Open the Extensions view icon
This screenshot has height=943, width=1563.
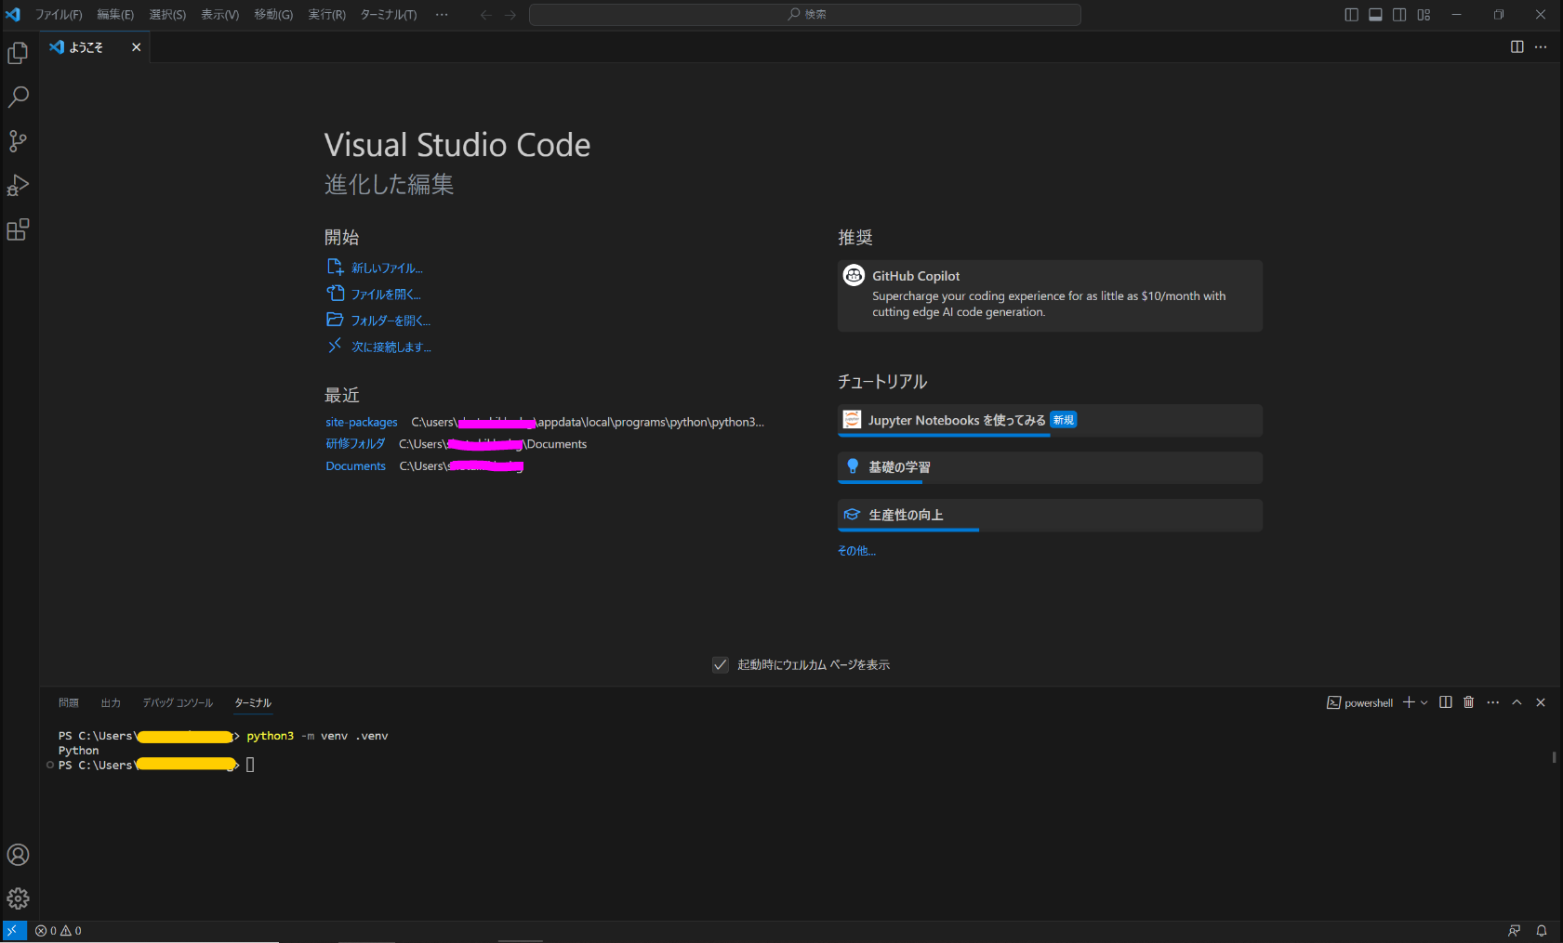[x=18, y=229]
